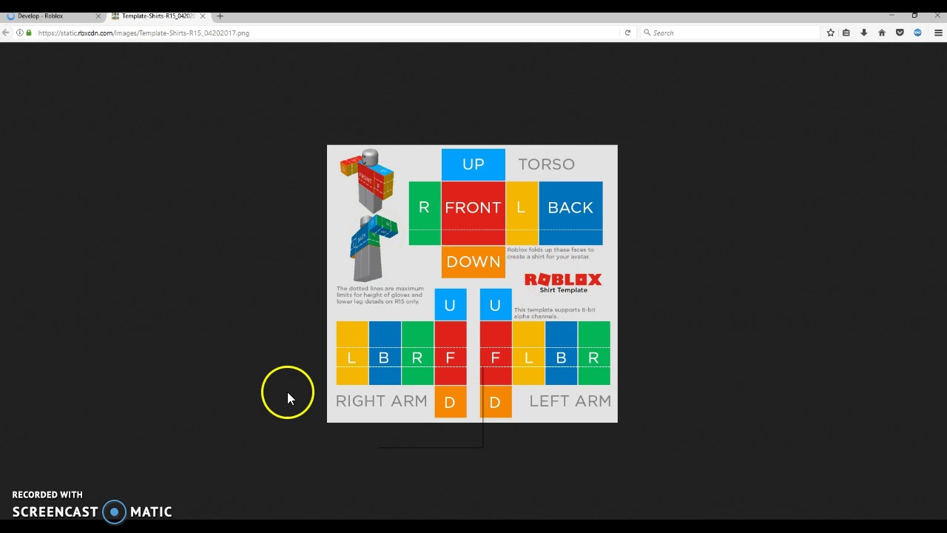Click the right arm orange D block
Screen dimensions: 947x533
tap(451, 402)
